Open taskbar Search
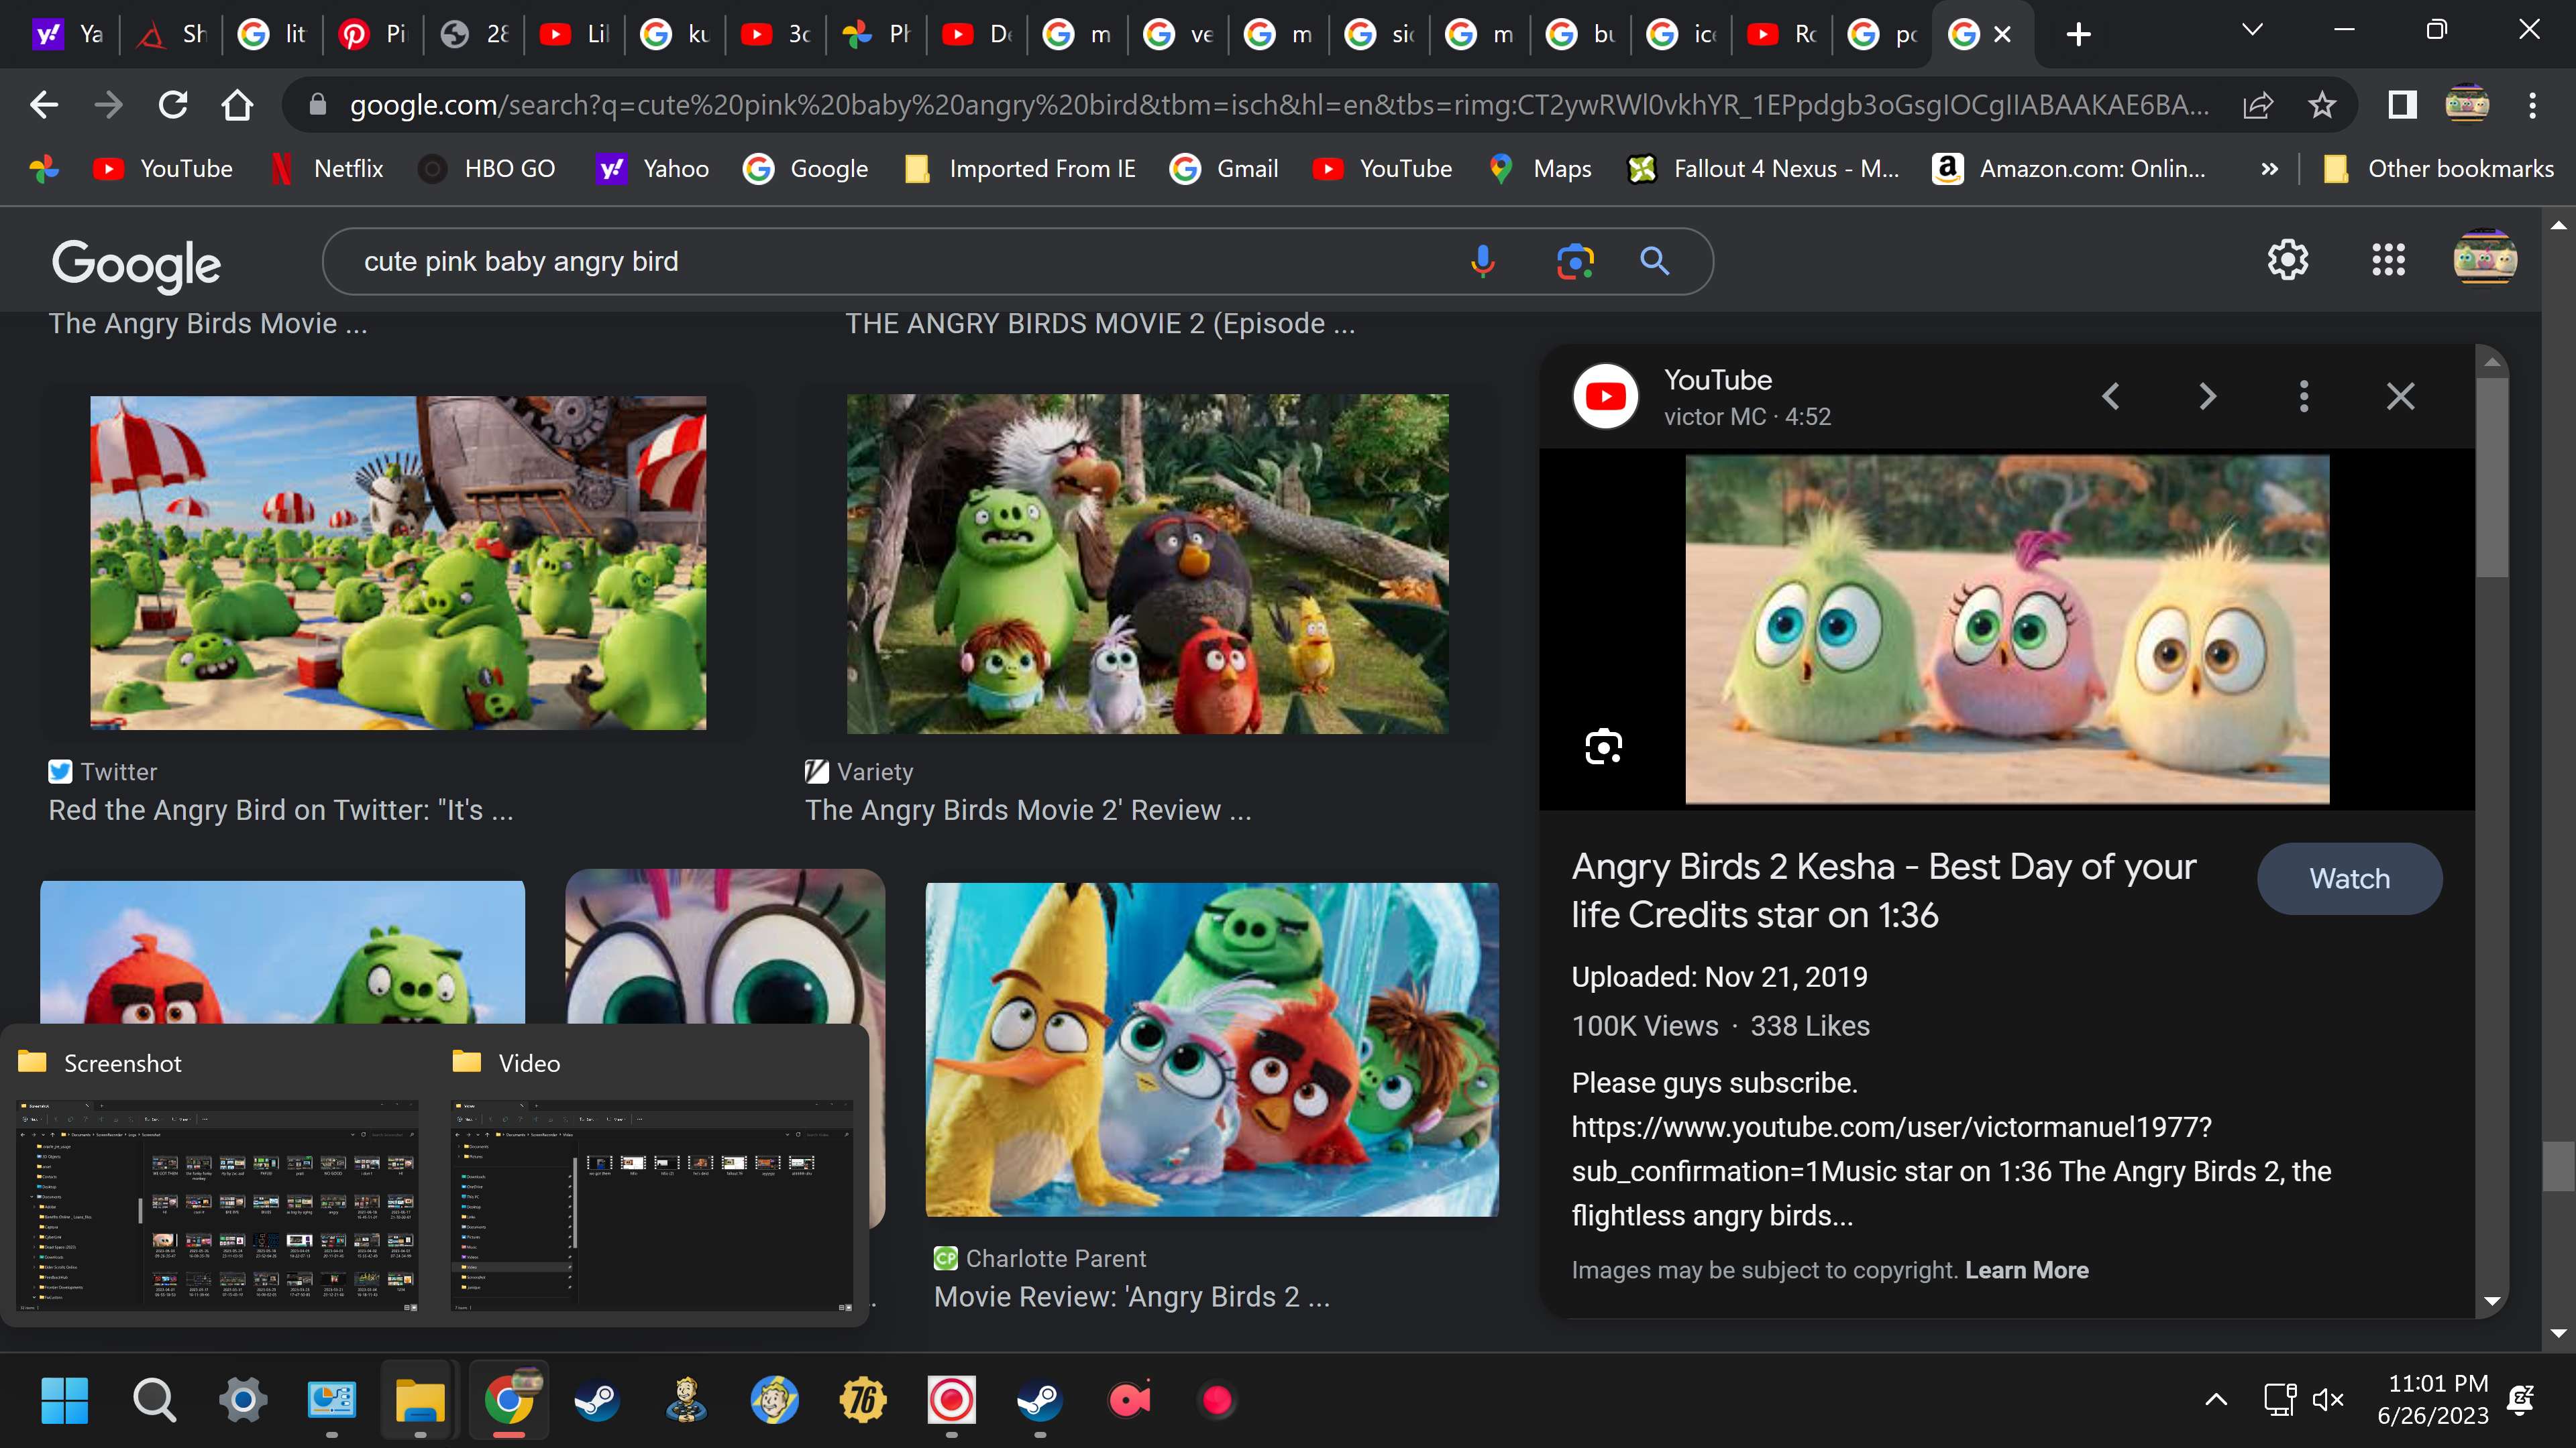 154,1401
